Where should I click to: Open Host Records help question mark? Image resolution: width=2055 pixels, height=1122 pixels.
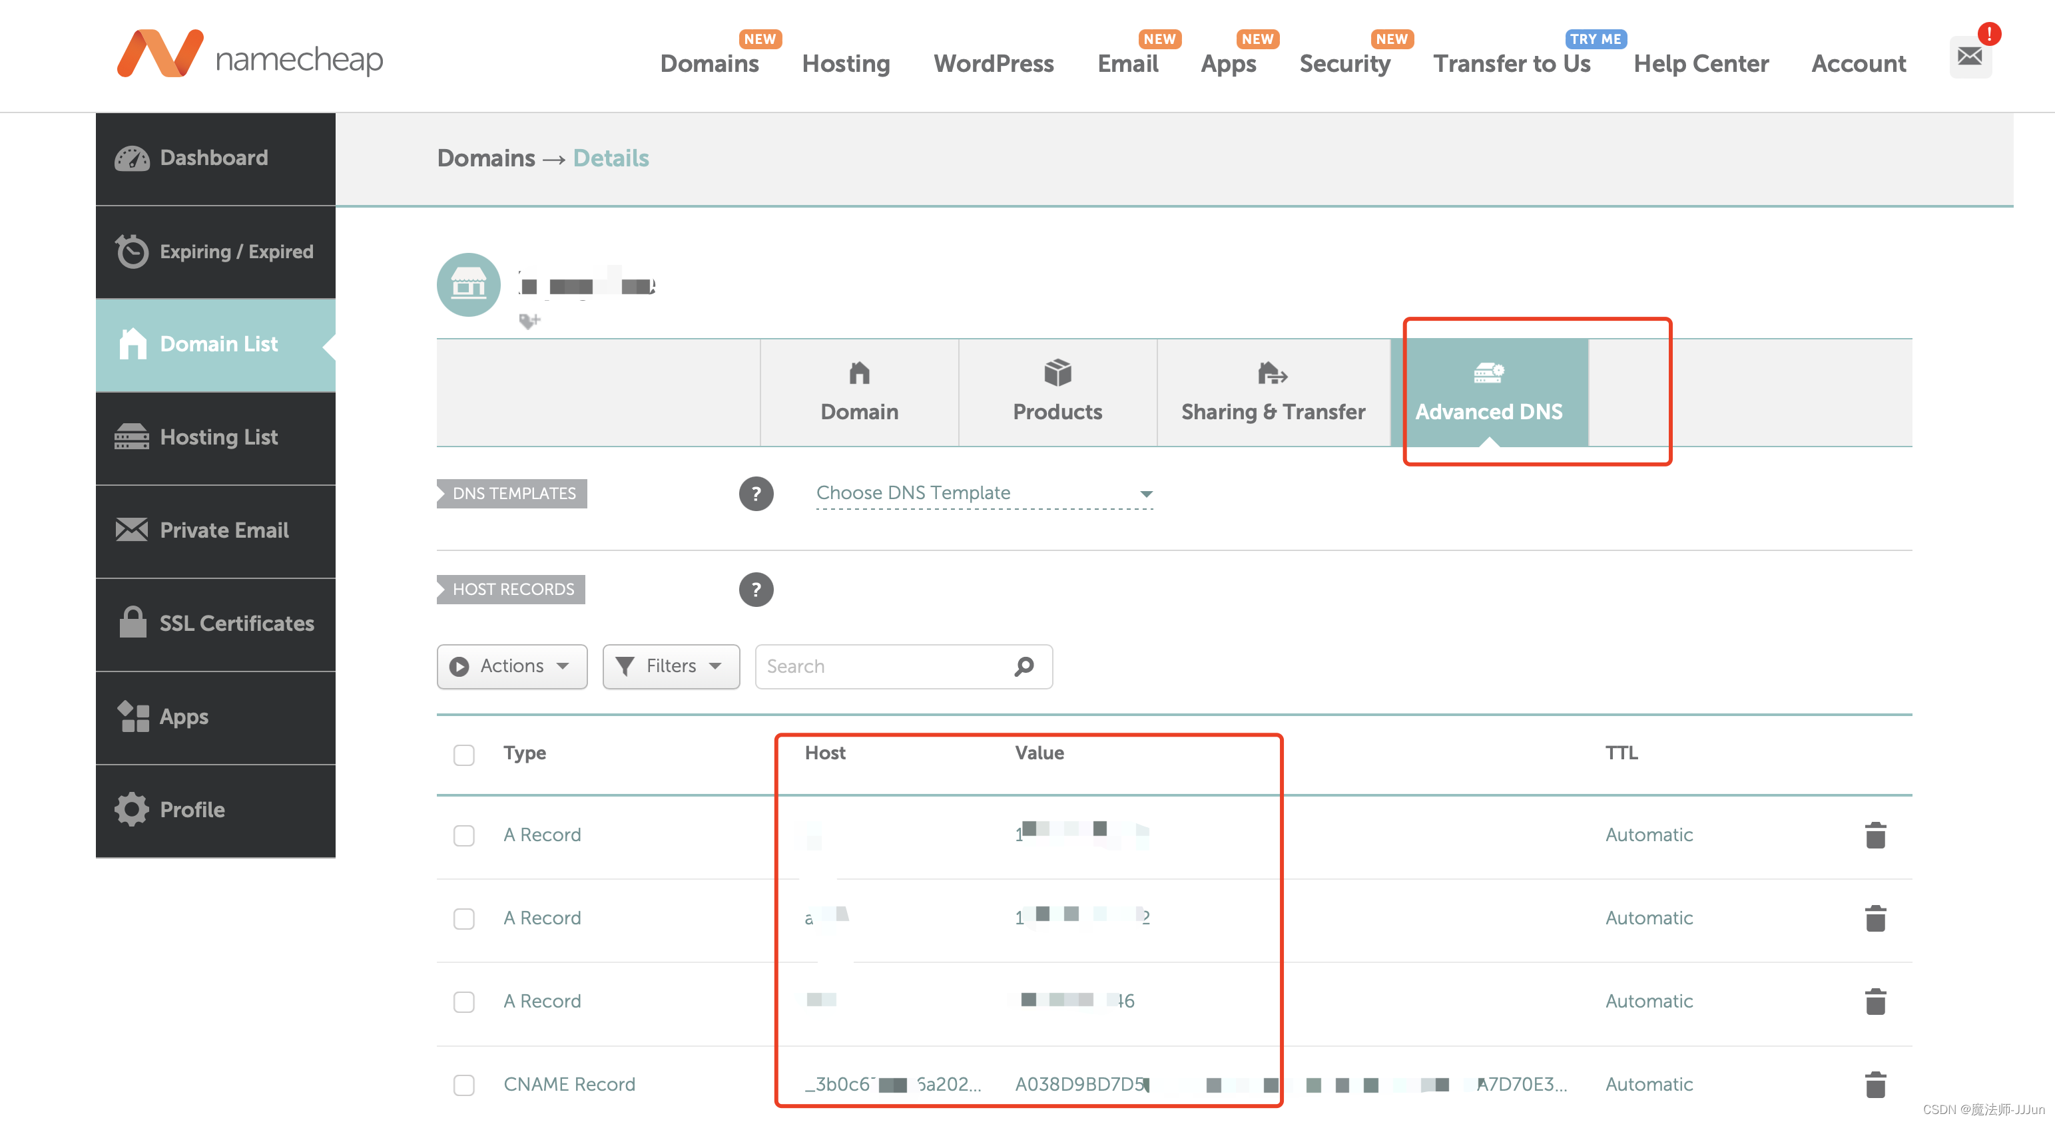(755, 590)
